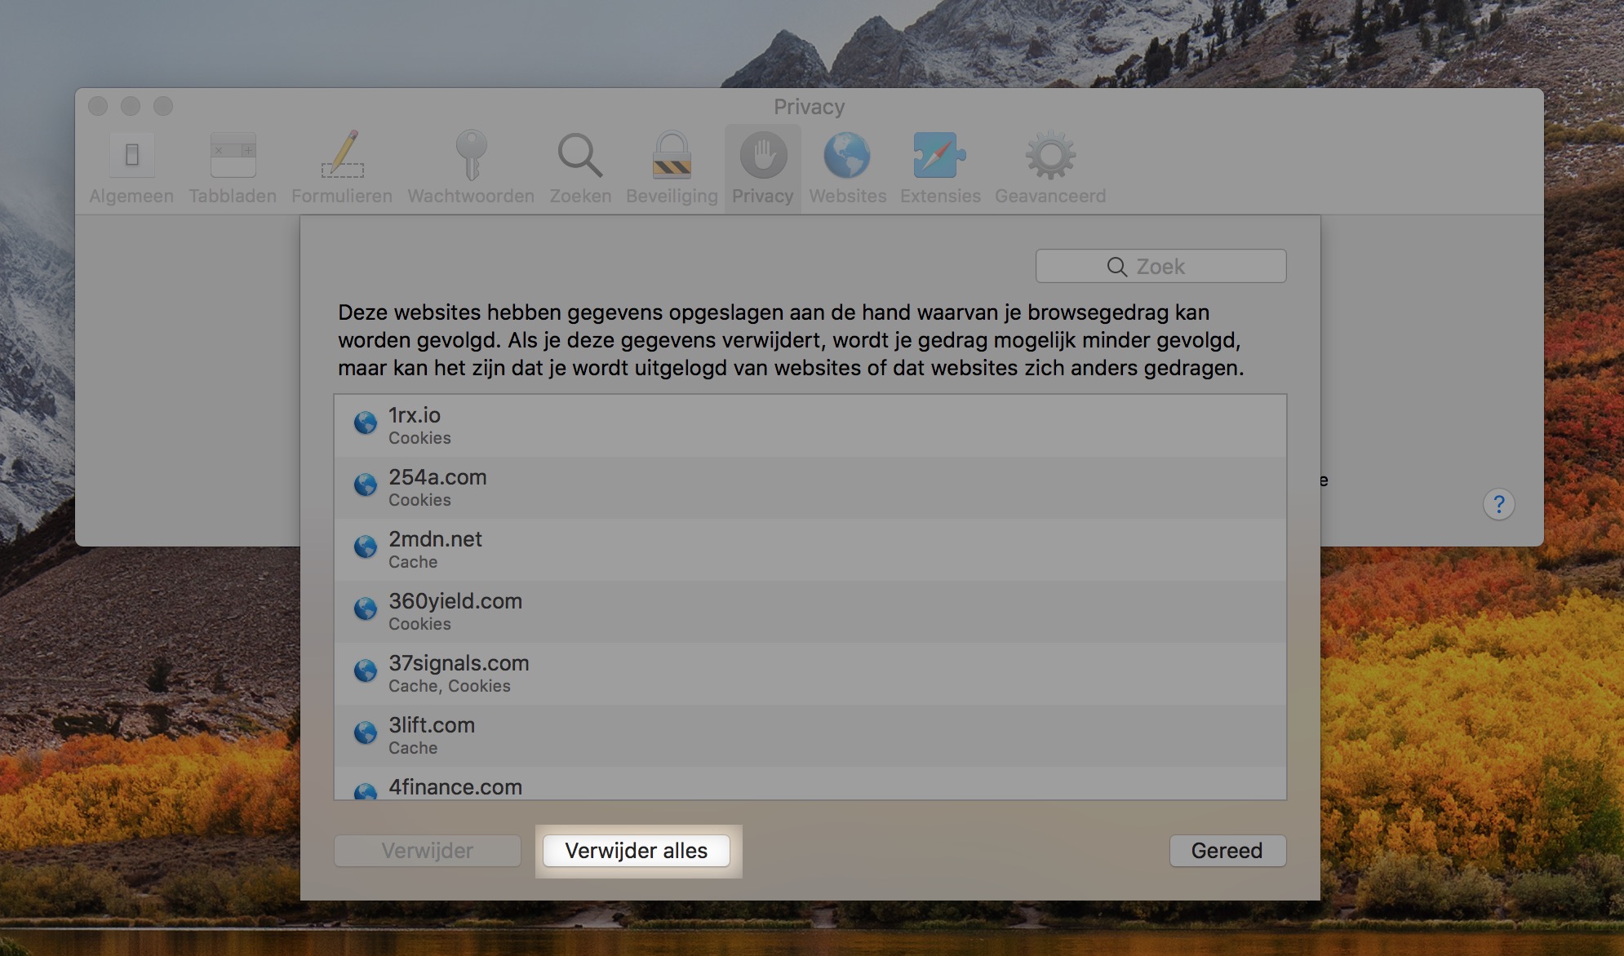
Task: Open Wachtwoorden key icon
Action: pos(471,157)
